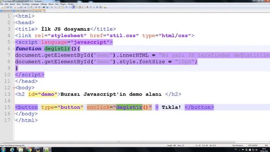This screenshot has width=270, height=152.
Task: Collapse the <html> fold marker on line 1
Action: [x=14, y=16]
